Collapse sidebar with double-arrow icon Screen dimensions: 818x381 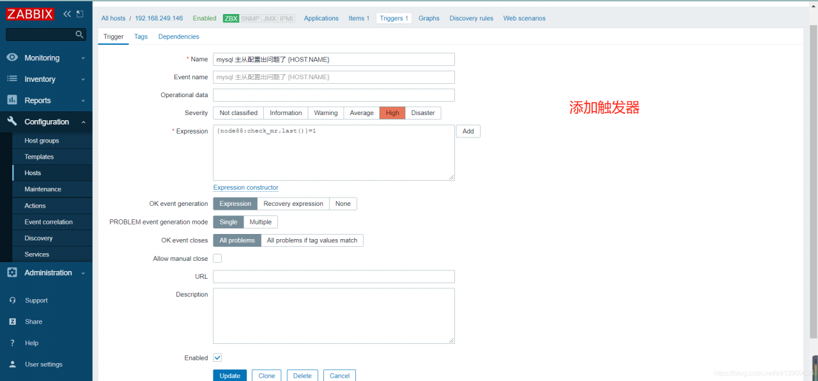point(66,13)
